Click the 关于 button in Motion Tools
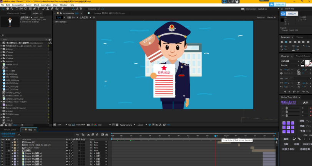The height and width of the screenshot is (166, 312). [x=305, y=103]
